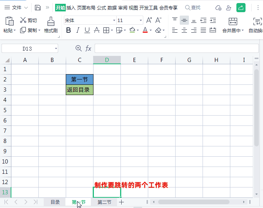Toggle middle vertical alignment
The height and width of the screenshot is (208, 263).
184,20
